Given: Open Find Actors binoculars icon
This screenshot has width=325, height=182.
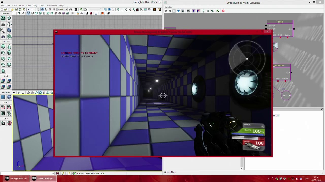Looking at the screenshot, I should 71,9.
